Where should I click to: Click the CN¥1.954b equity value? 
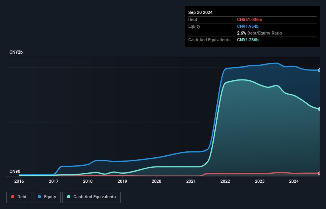coord(248,26)
